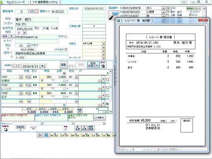Click the magnifying glass phone search icon
The height and width of the screenshot is (159, 212).
(113, 15)
